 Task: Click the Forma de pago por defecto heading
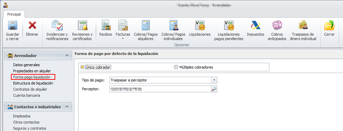(x=116, y=54)
